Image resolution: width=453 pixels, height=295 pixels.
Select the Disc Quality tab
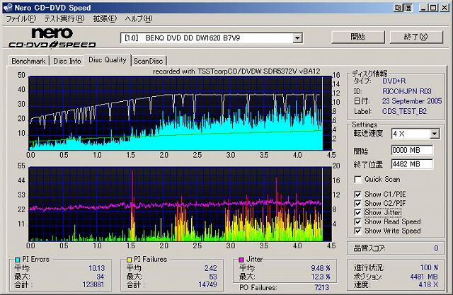tap(108, 60)
